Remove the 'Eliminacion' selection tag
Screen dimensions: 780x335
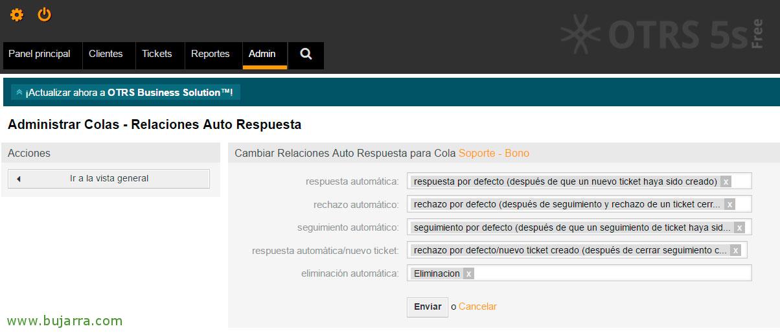coord(468,273)
